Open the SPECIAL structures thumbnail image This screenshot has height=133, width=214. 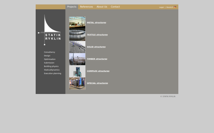pos(77,83)
